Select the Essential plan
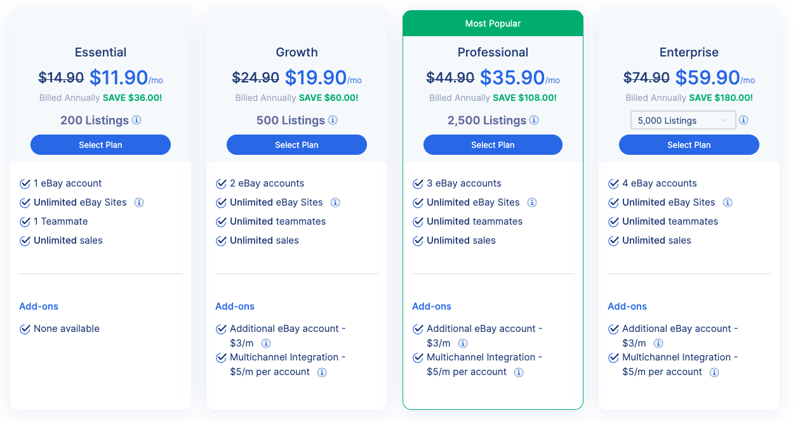Image resolution: width=793 pixels, height=422 pixels. [100, 145]
